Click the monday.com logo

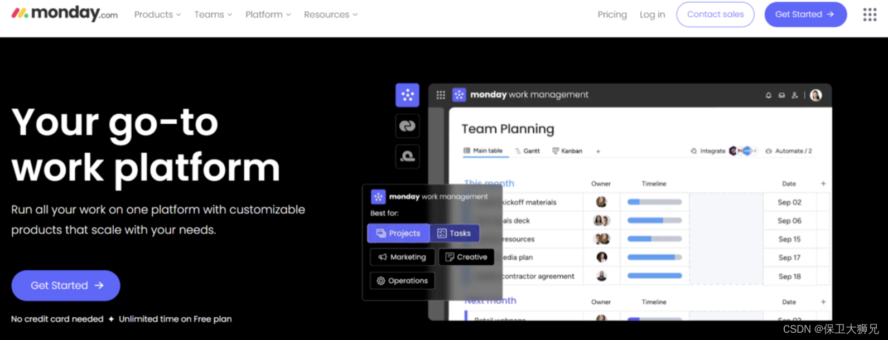pos(64,13)
